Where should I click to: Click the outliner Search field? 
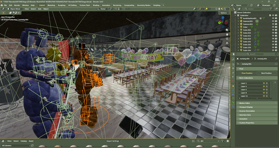[x=253, y=9]
